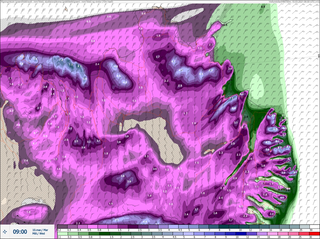This screenshot has height=239, width=320.
Task: Click the 4.0 precipitation value on map
Action: coord(242,94)
